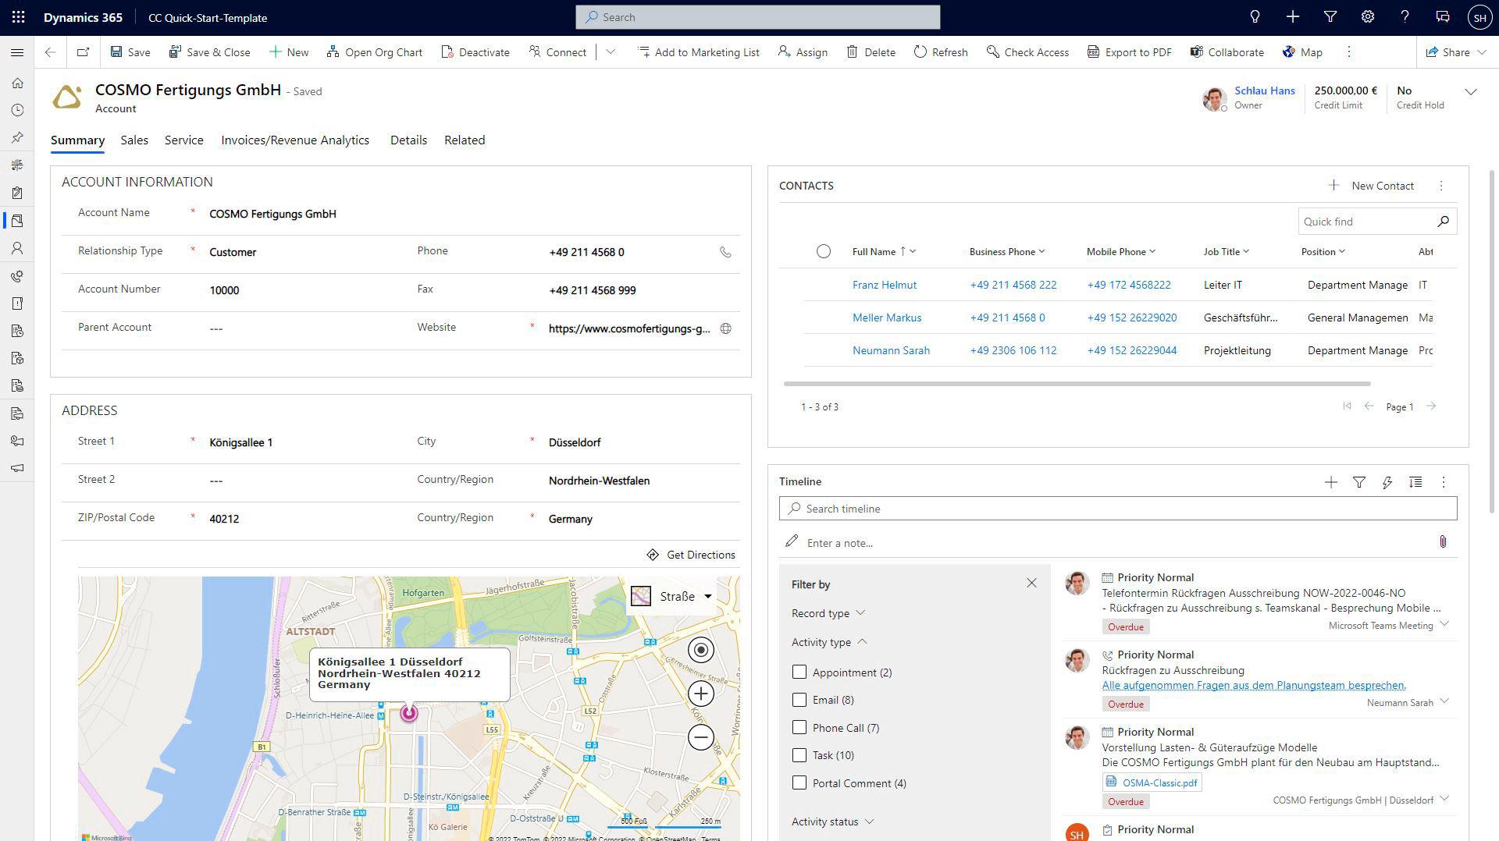
Task: Check the Email (8) filter checkbox
Action: pyautogui.click(x=799, y=700)
